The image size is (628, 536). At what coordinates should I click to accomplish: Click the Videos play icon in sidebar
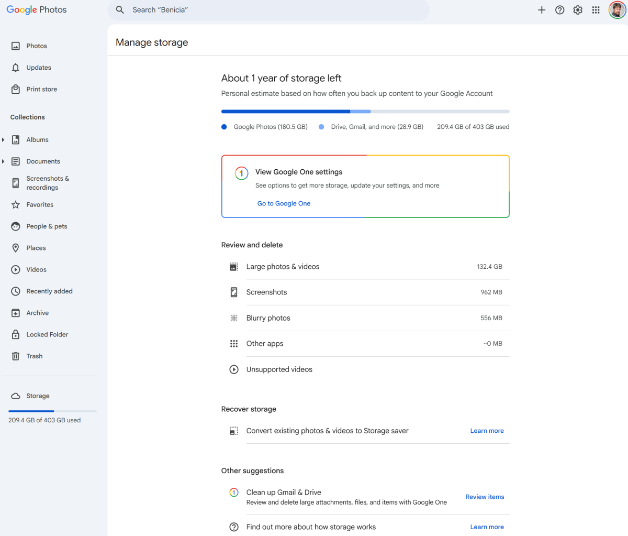[x=16, y=270]
